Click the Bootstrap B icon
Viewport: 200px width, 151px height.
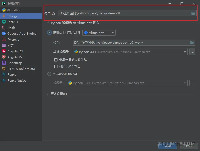pos(4,63)
